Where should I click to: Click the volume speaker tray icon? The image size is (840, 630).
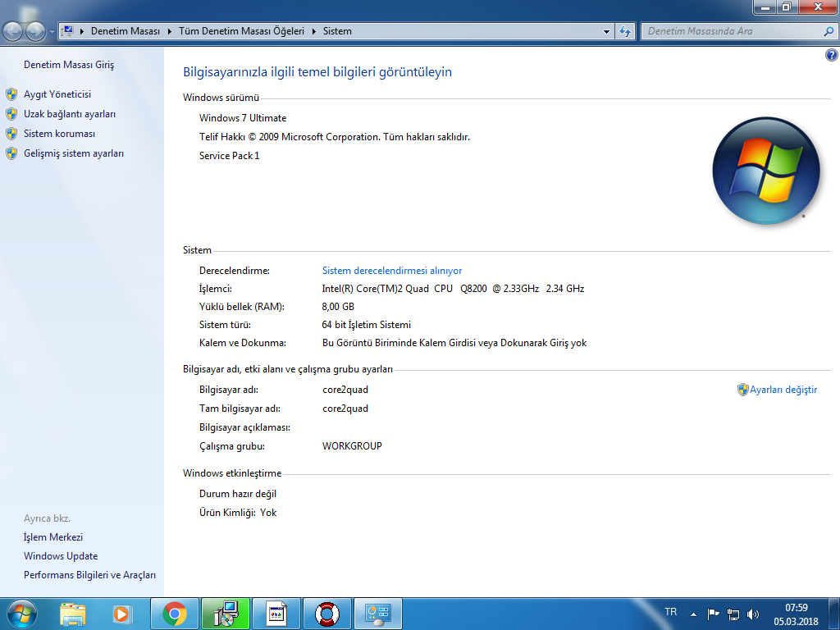pos(753,614)
